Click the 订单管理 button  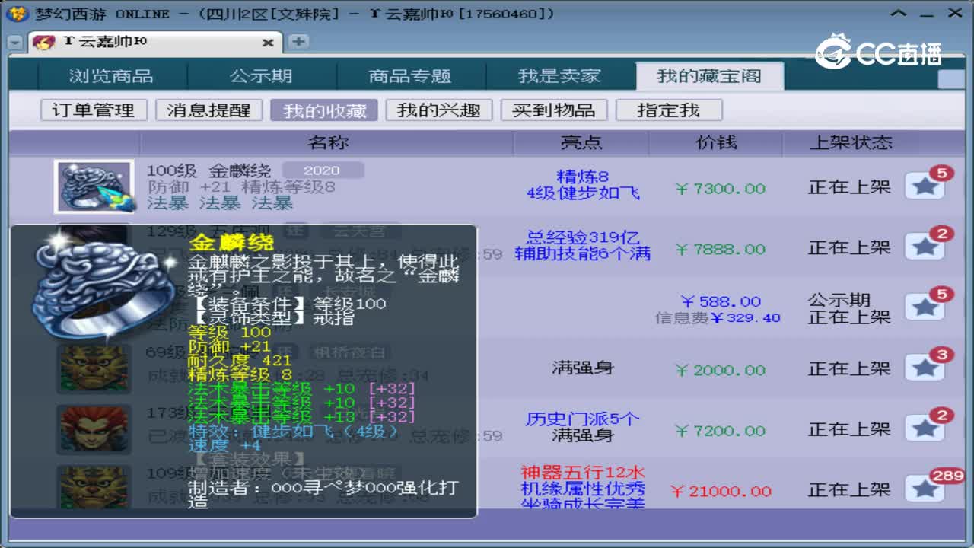click(x=94, y=110)
